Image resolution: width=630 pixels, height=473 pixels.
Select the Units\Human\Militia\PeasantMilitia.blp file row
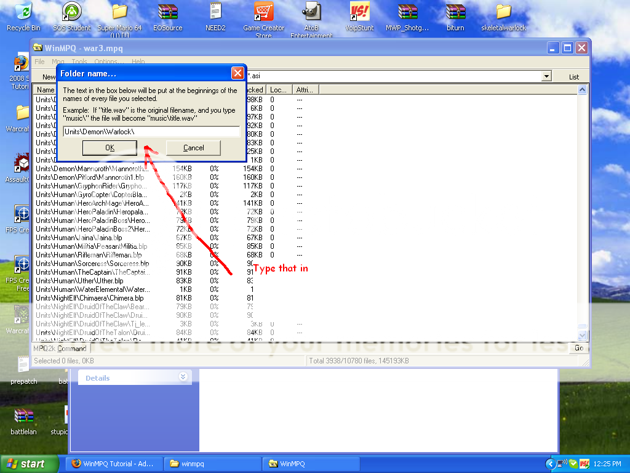(x=92, y=246)
